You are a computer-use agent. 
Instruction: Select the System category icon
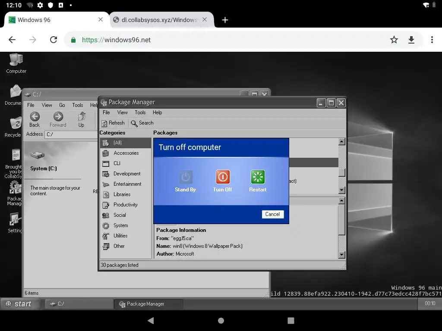(106, 226)
